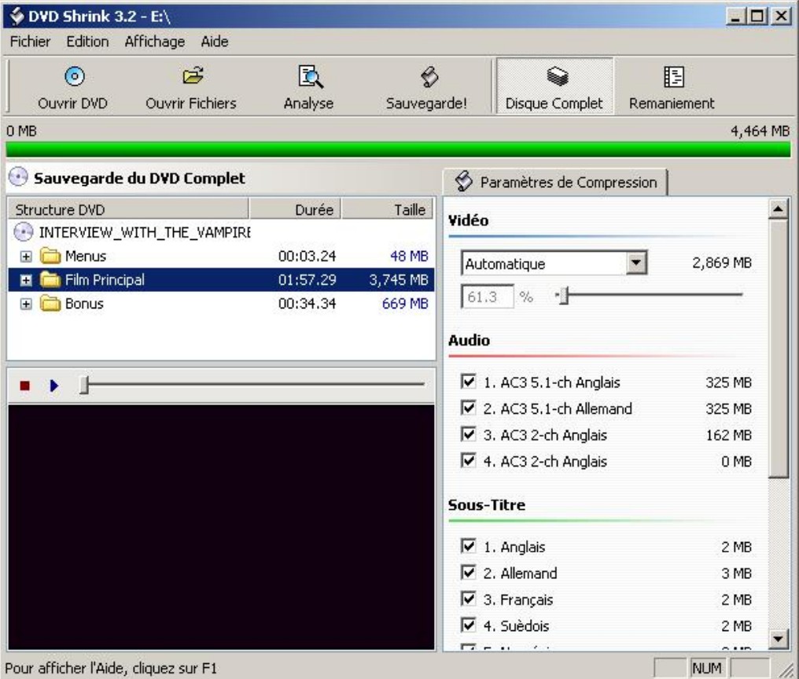Click the Ouvrir DVD disc icon
The image size is (799, 679).
(75, 76)
